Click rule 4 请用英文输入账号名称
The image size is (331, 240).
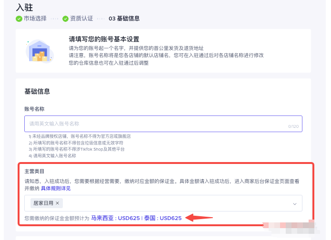point(52,156)
